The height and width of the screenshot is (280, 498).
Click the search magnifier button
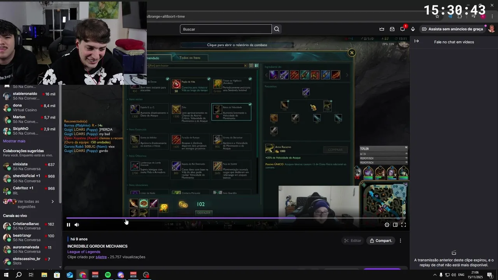click(x=277, y=29)
